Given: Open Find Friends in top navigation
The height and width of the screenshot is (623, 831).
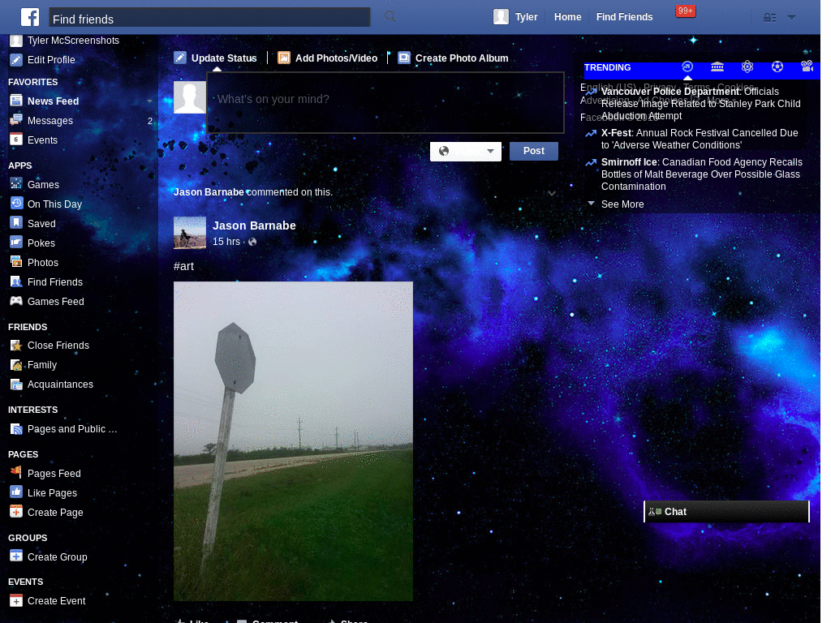Looking at the screenshot, I should [624, 17].
